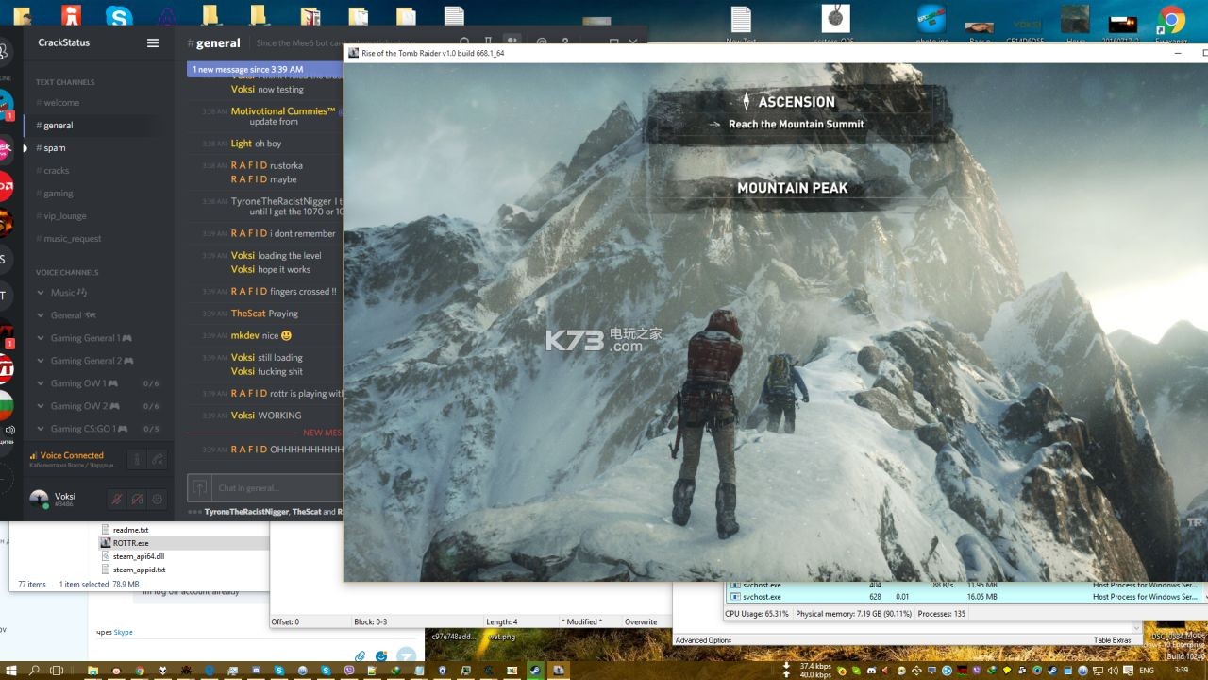Viewport: 1208px width, 680px height.
Task: Collapse the Gaming CS:GO 1 voice channel
Action: coord(41,429)
